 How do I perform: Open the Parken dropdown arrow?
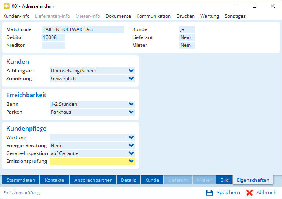[x=131, y=112]
